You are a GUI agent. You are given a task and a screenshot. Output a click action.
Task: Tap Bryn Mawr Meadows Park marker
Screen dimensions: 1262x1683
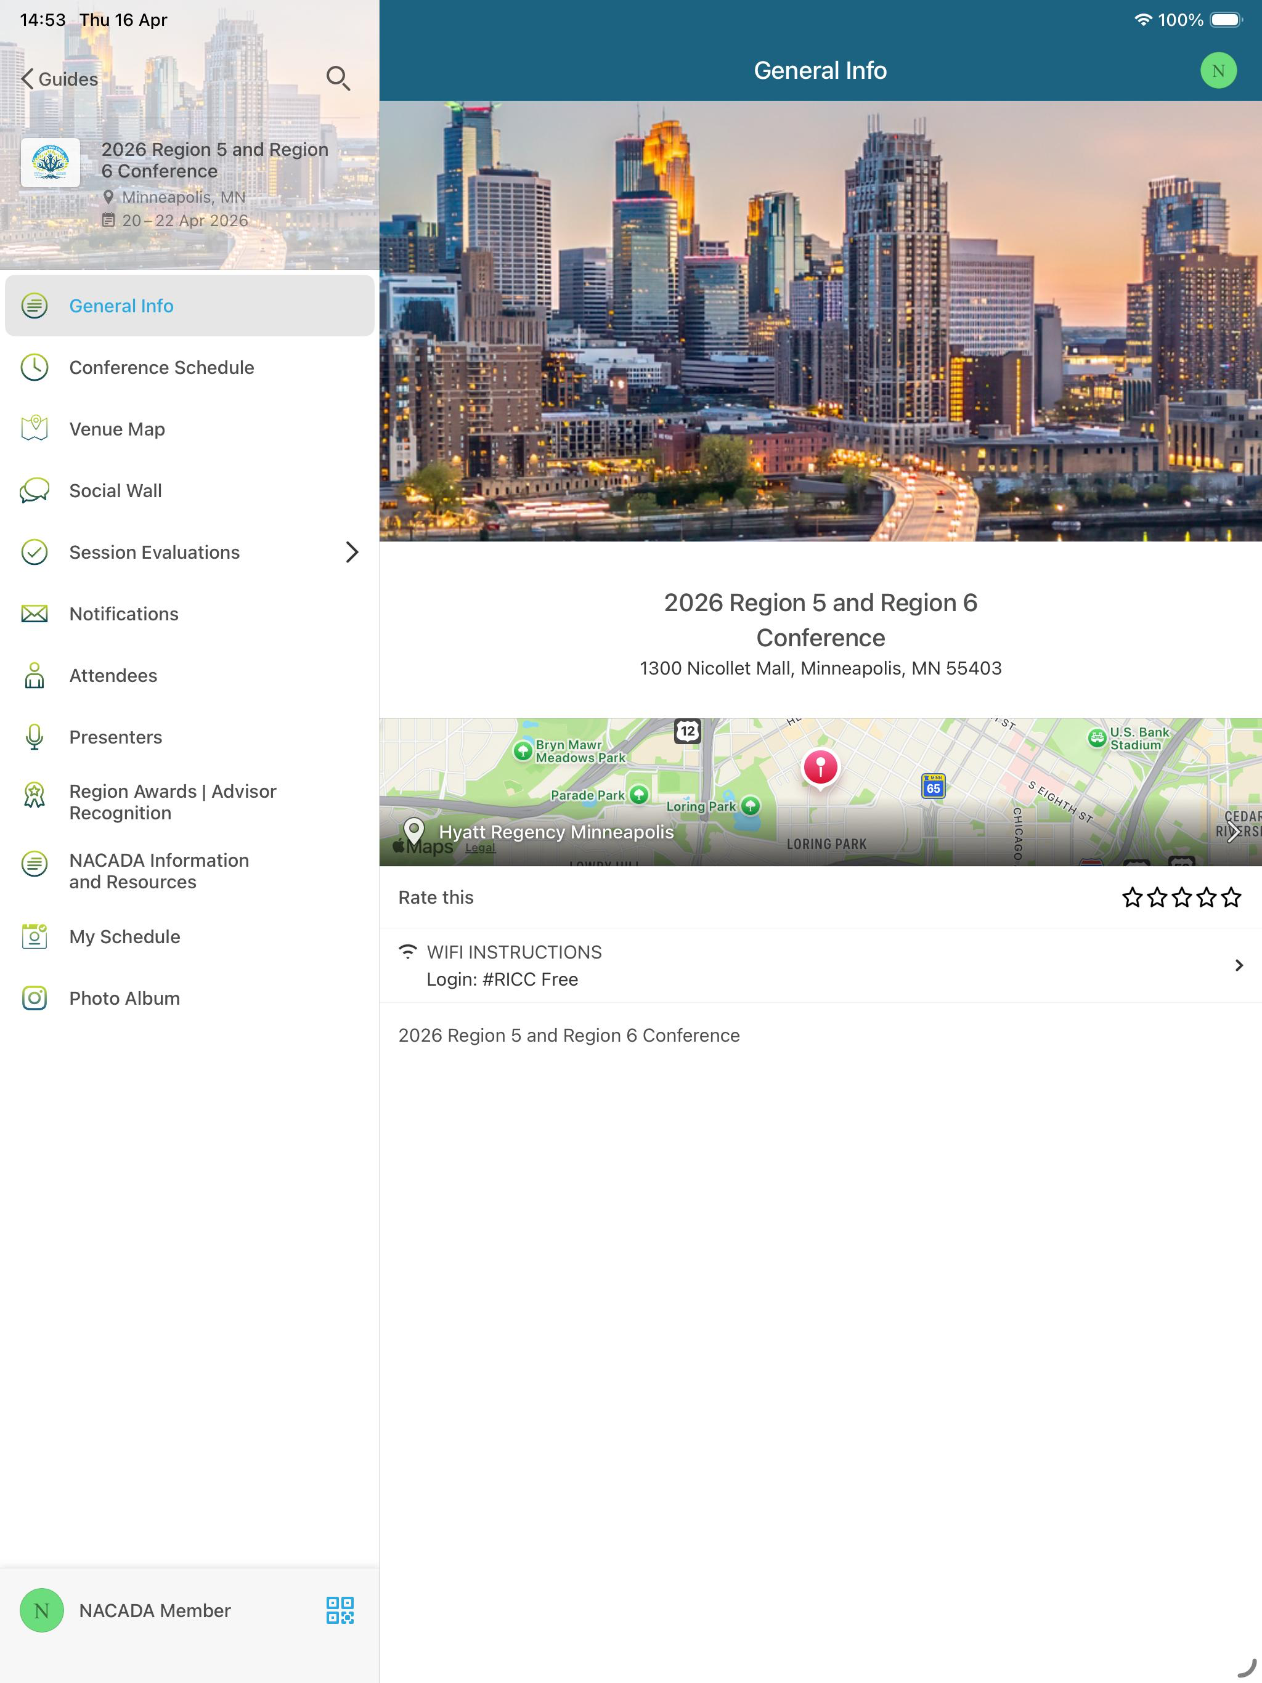523,751
